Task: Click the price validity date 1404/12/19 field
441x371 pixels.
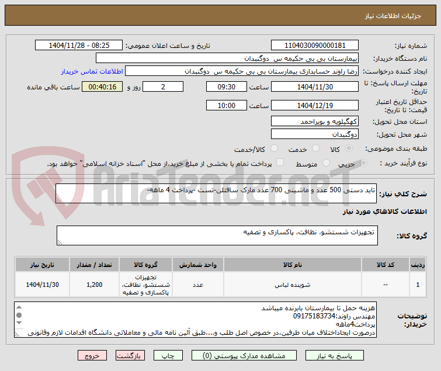Action: (x=315, y=105)
